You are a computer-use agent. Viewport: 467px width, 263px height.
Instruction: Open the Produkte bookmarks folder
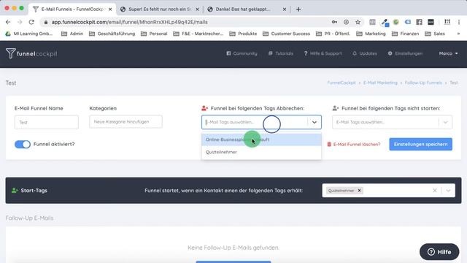coord(243,34)
